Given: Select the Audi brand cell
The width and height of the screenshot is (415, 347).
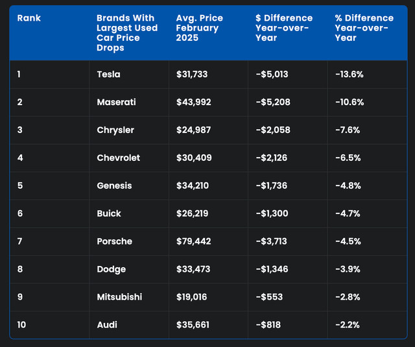Looking at the screenshot, I should tap(106, 325).
